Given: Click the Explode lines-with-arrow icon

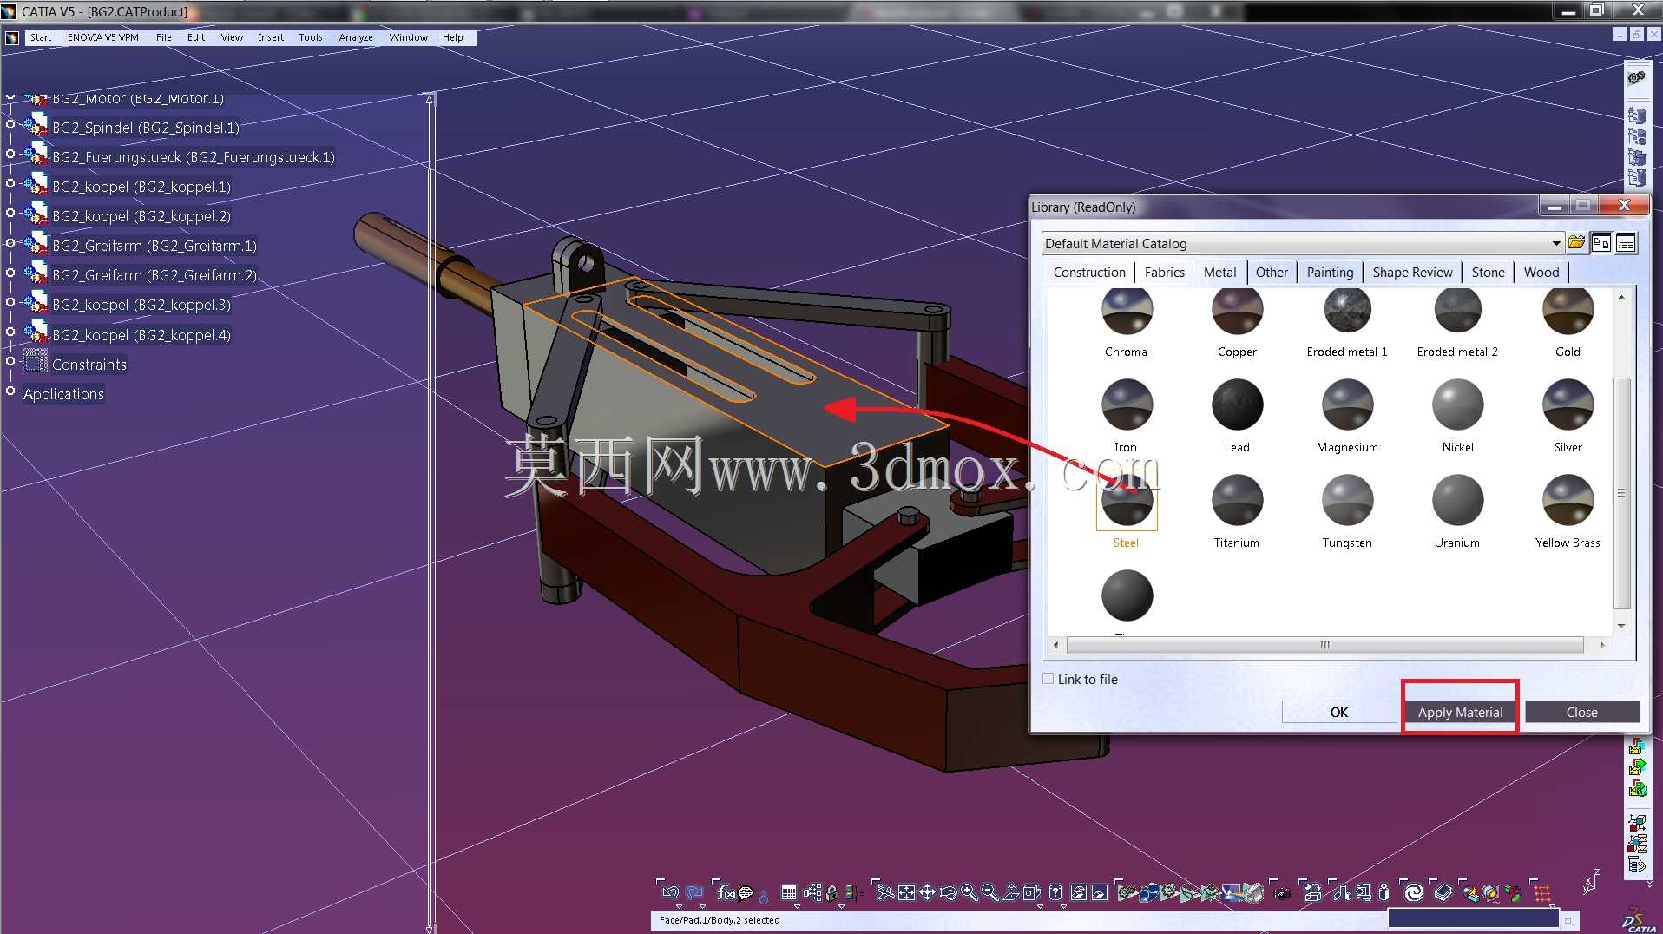Looking at the screenshot, I should 1637,864.
